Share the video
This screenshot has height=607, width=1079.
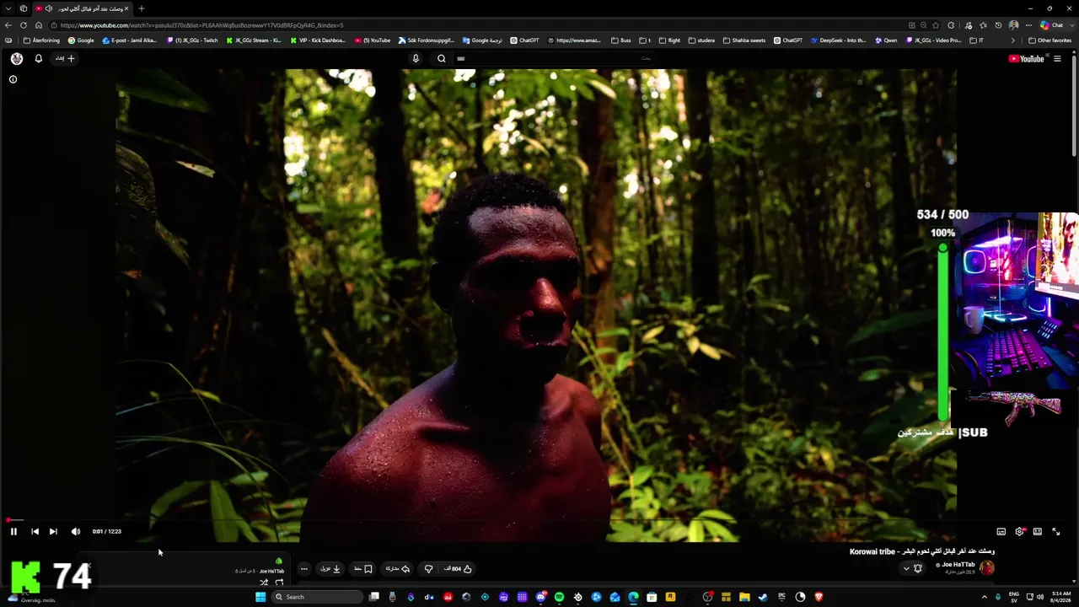pos(396,569)
